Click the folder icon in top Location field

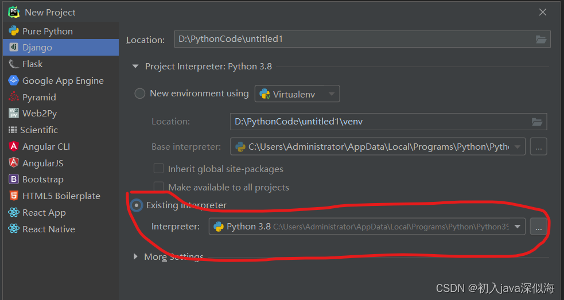(x=540, y=40)
